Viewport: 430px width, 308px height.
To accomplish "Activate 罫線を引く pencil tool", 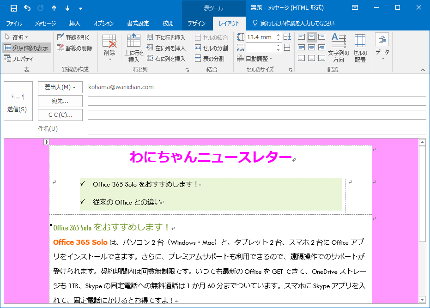I will pyautogui.click(x=73, y=37).
